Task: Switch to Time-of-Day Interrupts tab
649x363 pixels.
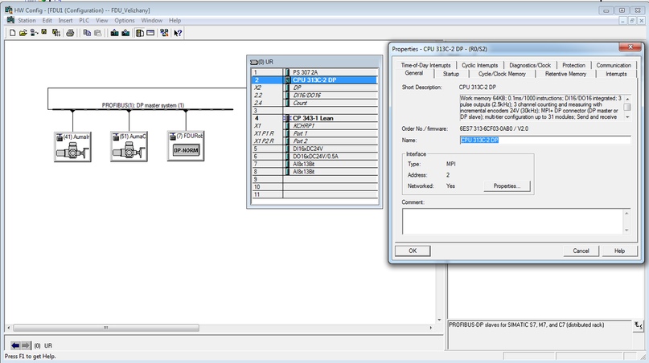Action: coord(425,65)
